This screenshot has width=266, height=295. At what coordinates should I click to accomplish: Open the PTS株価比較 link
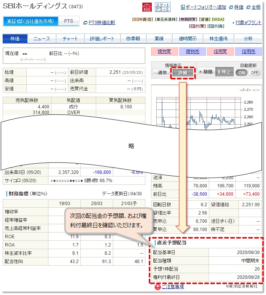click(102, 23)
